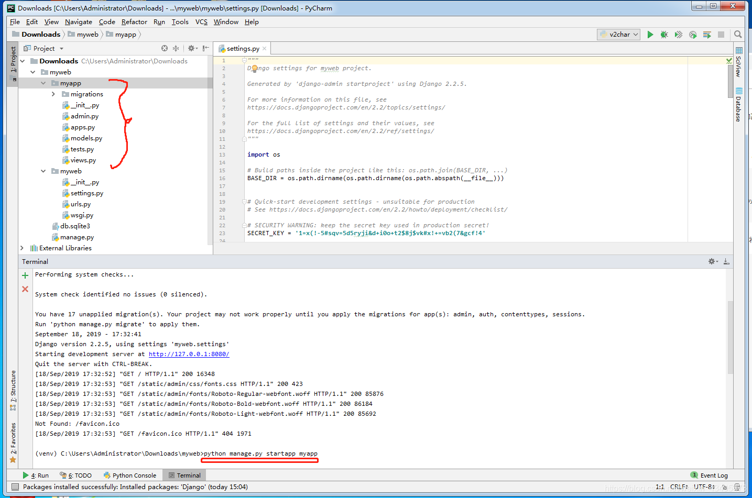Image resolution: width=752 pixels, height=498 pixels.
Task: Close the settings.py editor tab
Action: tap(265, 49)
